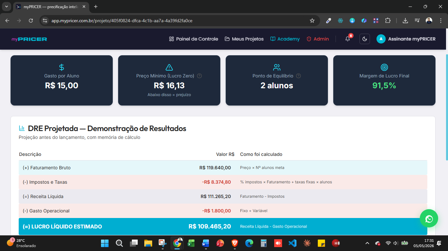The width and height of the screenshot is (448, 251).
Task: Close the myPRICER browser tab
Action: pos(84,7)
